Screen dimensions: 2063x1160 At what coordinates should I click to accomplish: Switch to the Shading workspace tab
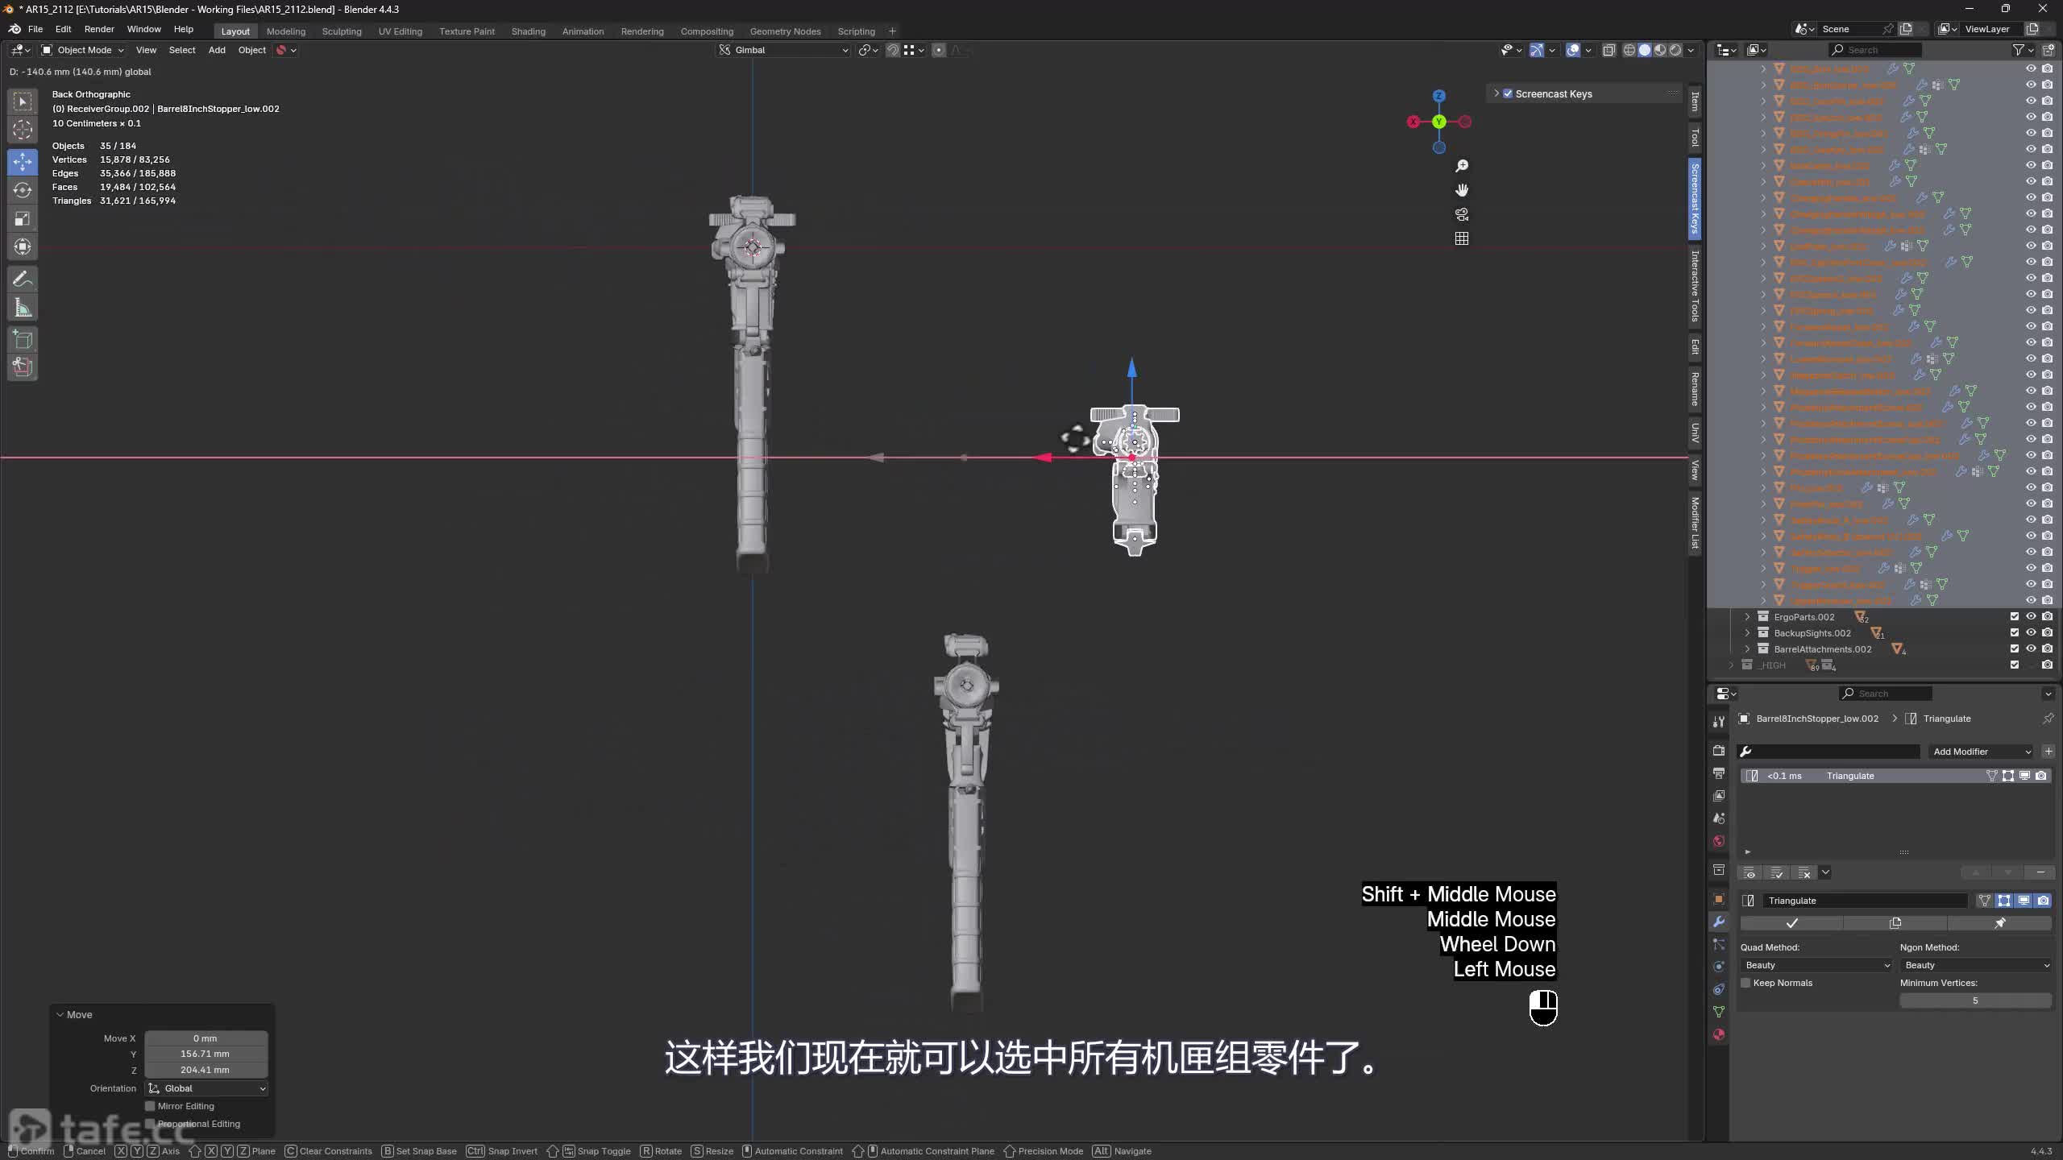(x=529, y=31)
